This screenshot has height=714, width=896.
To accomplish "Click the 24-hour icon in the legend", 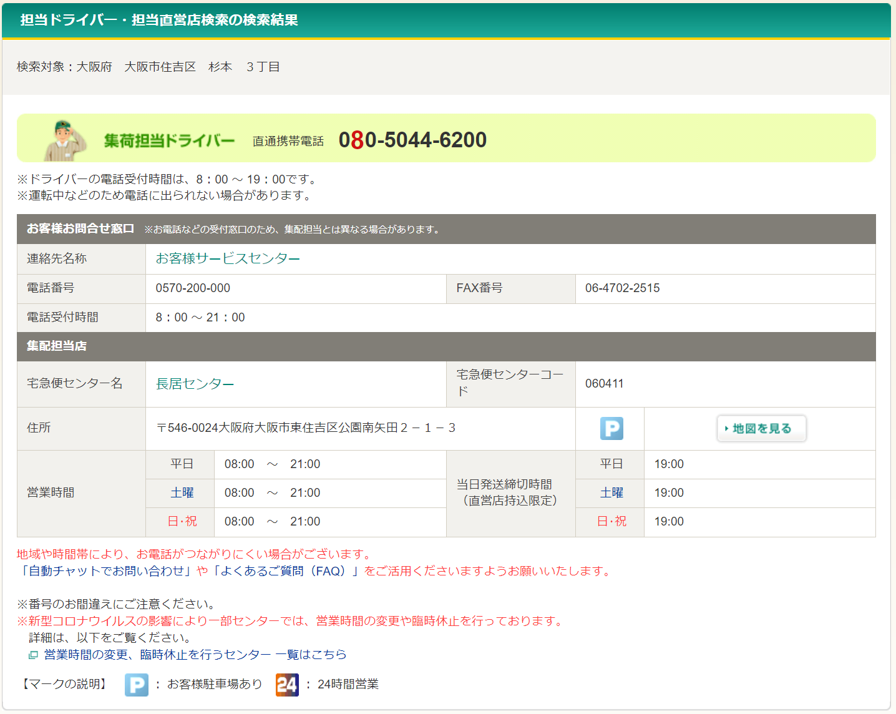I will (x=287, y=685).
